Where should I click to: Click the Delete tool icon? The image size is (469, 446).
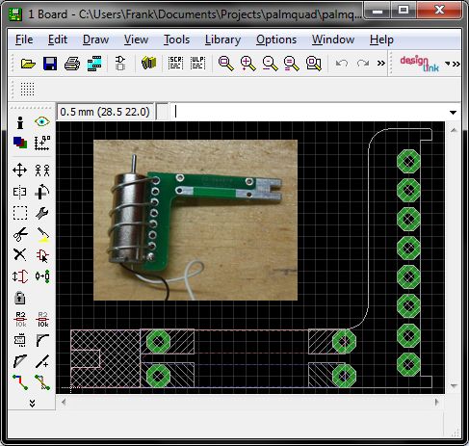[20, 255]
